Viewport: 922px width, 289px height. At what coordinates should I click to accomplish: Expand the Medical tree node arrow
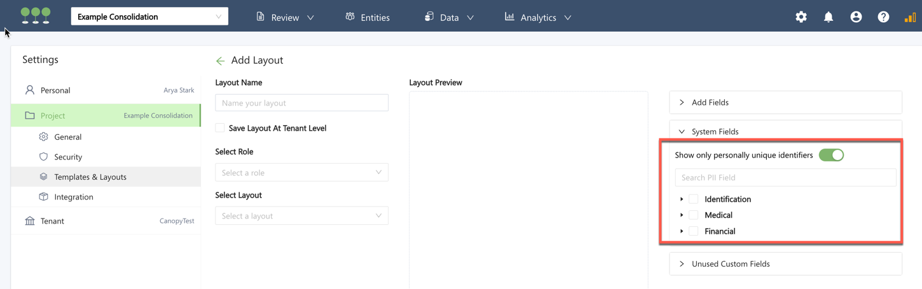682,215
